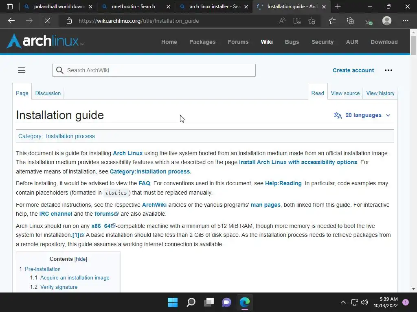The image size is (417, 312).
Task: Show hidden system tray icons
Action: (343, 302)
